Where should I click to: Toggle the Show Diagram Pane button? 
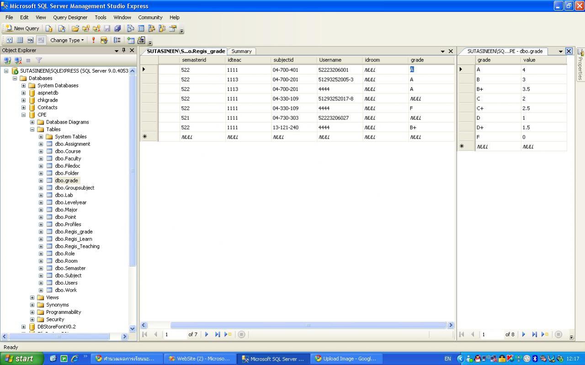(9, 40)
